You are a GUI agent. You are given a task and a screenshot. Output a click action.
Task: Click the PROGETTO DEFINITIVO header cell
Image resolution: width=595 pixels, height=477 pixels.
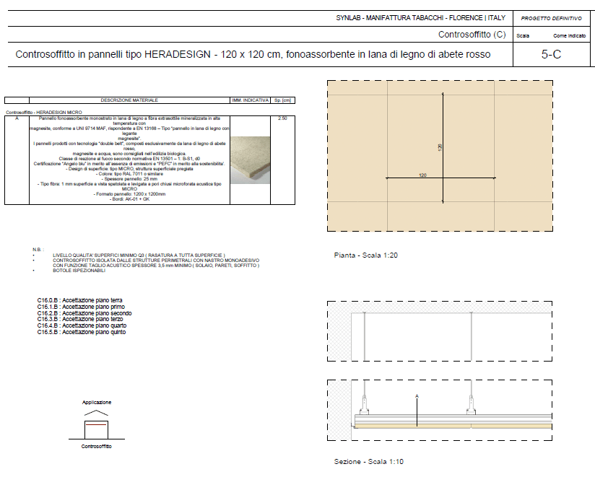552,18
